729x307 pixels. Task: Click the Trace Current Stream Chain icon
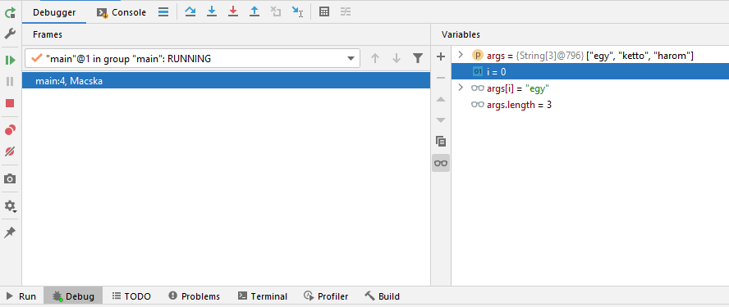[x=346, y=12]
